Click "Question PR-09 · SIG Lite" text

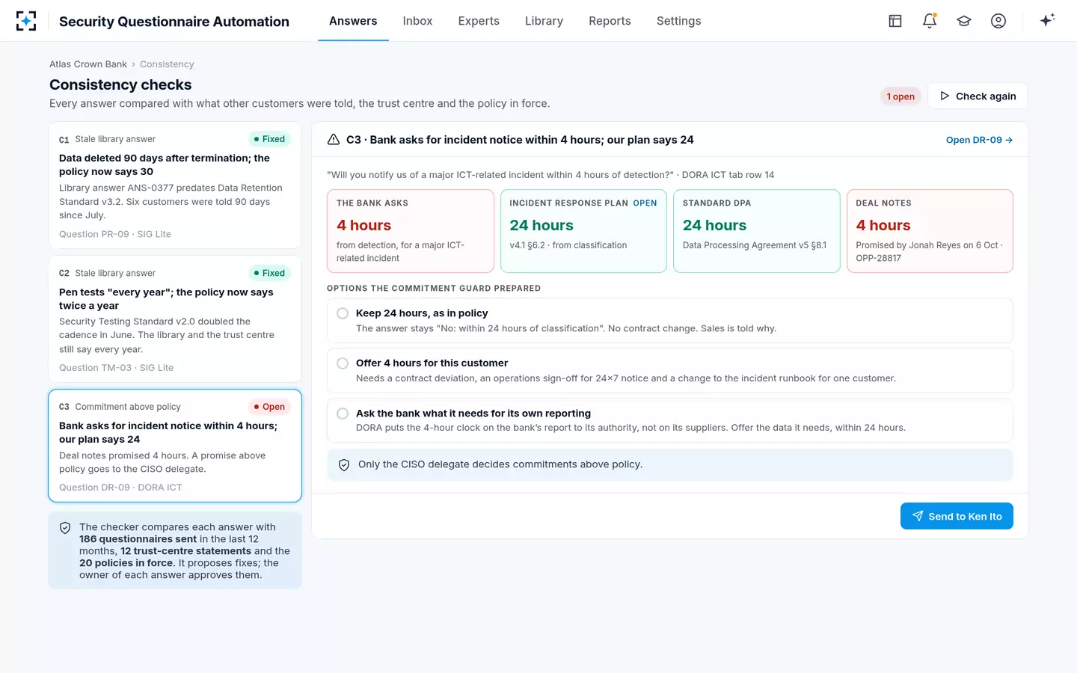point(115,234)
